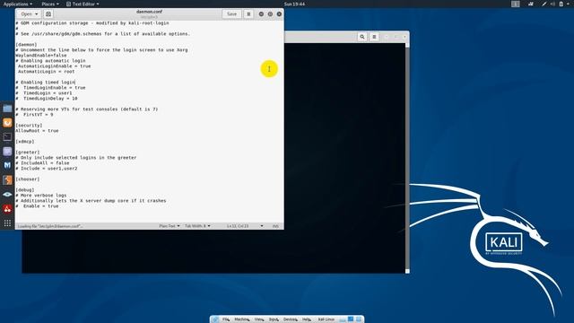Click the terminal window's vertical scrollbar

(407, 158)
